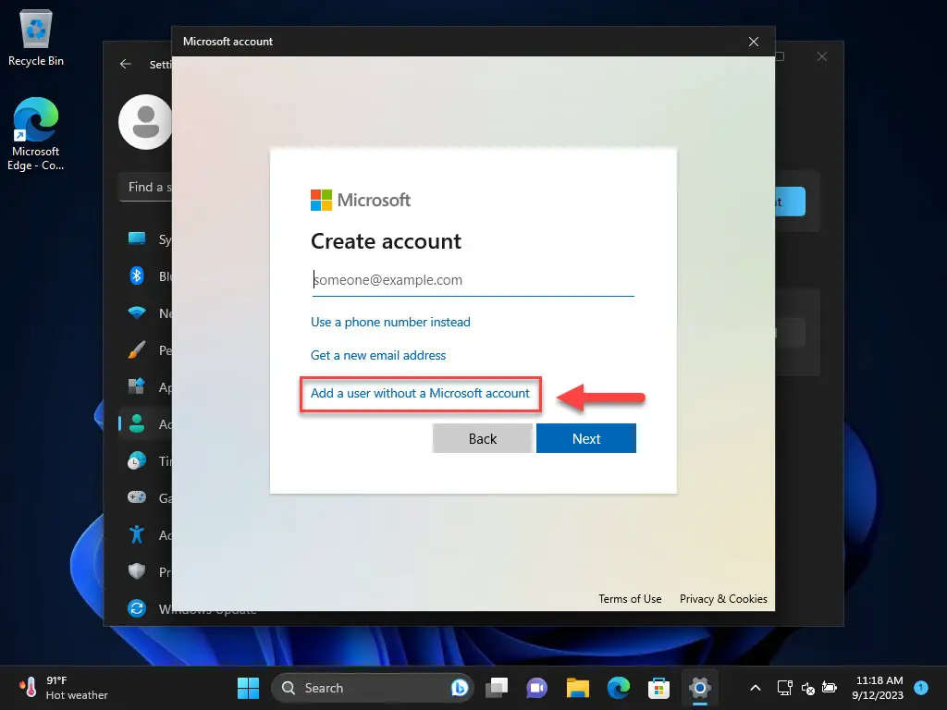Image resolution: width=947 pixels, height=710 pixels.
Task: Close the Settings window behind dialog
Action: [x=822, y=56]
